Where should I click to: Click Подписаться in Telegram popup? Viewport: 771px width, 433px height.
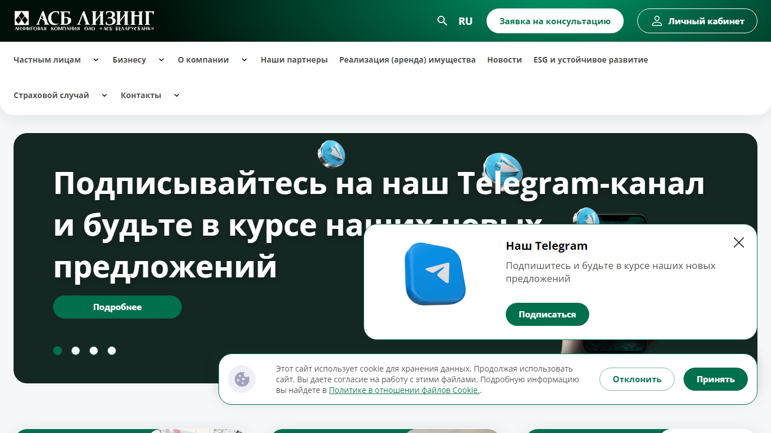[x=547, y=315]
